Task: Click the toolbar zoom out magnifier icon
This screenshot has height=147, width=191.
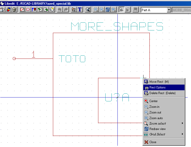Action: [x=102, y=10]
